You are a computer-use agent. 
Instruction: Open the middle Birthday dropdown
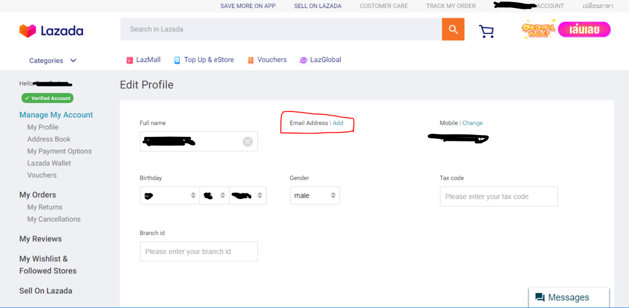[214, 195]
